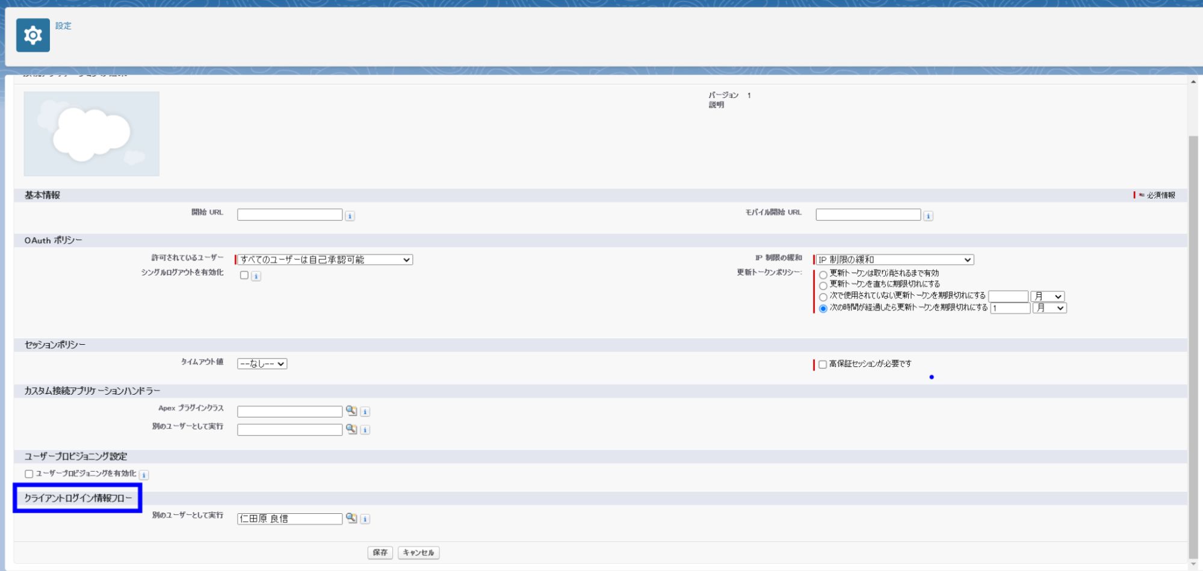The height and width of the screenshot is (571, 1203).
Task: Check 高保証セッションが必要です checkbox
Action: [823, 365]
